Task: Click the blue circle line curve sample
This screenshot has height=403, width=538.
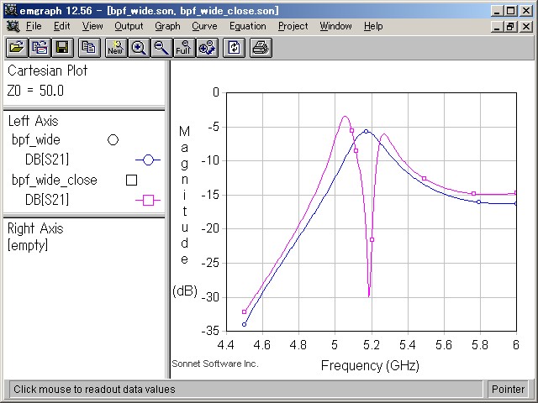Action: [148, 160]
